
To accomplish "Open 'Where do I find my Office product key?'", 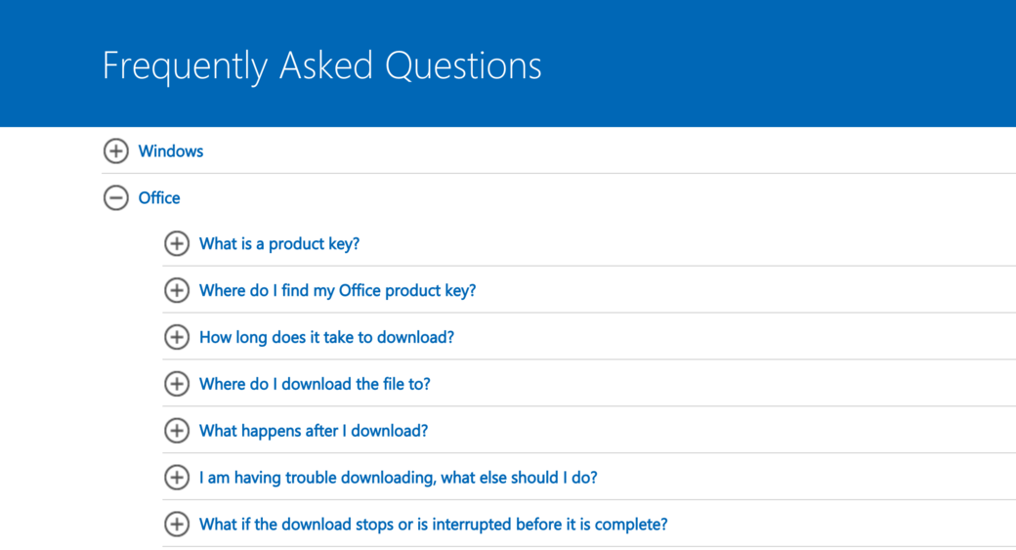I will click(x=337, y=291).
